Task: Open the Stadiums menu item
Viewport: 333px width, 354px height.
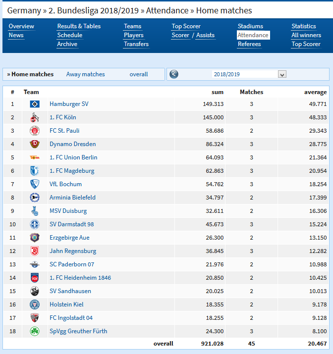Action: click(x=250, y=26)
